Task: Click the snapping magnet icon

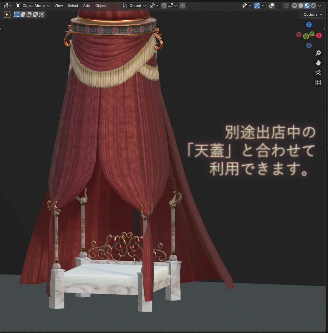Action: [164, 6]
